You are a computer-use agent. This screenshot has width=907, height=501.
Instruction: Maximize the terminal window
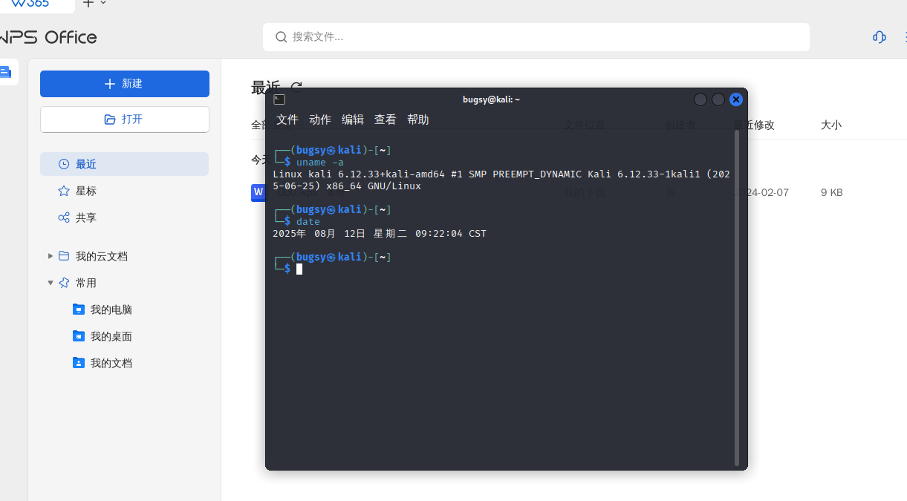tap(718, 99)
